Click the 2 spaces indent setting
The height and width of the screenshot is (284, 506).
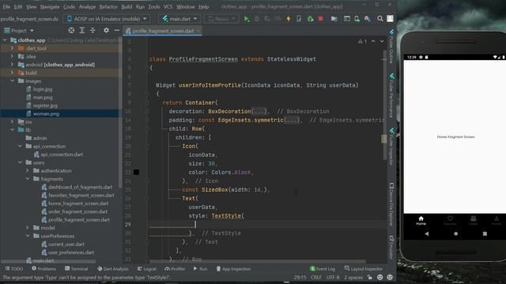[x=353, y=277]
